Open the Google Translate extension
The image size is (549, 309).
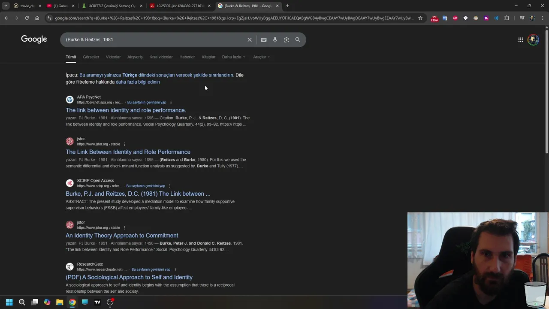445,18
